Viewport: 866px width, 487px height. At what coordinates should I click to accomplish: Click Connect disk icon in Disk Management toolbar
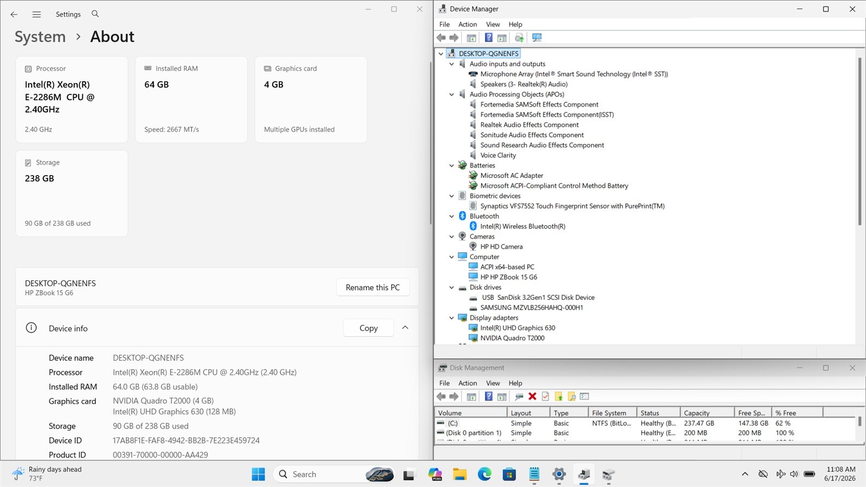click(519, 397)
